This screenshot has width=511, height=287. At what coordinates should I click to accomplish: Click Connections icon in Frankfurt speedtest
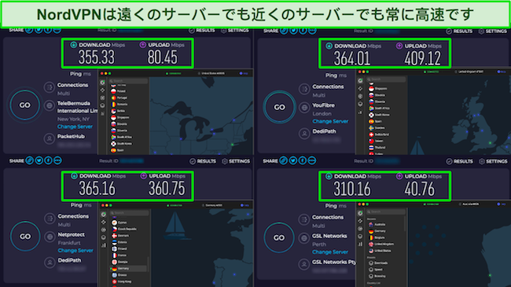(x=50, y=218)
